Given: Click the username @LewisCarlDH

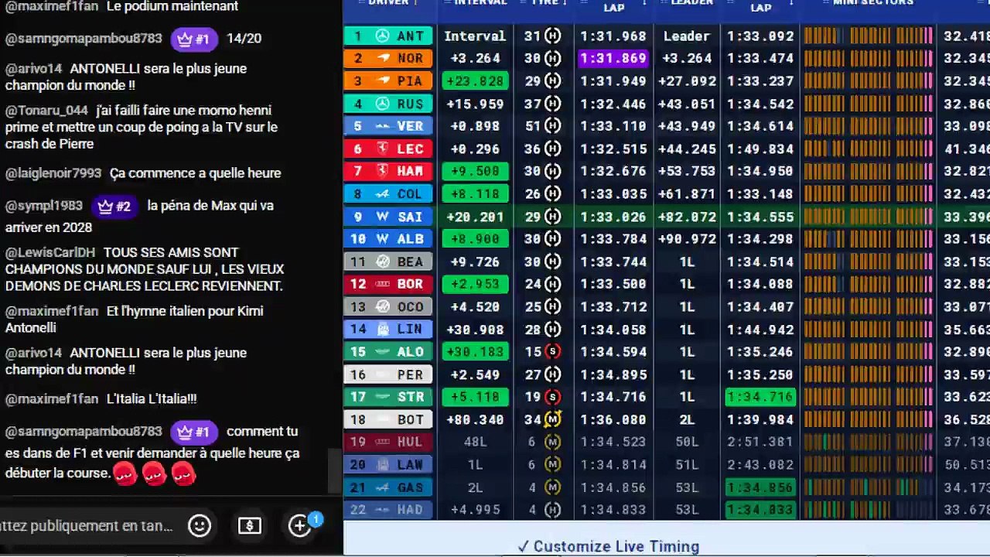Looking at the screenshot, I should click(50, 252).
